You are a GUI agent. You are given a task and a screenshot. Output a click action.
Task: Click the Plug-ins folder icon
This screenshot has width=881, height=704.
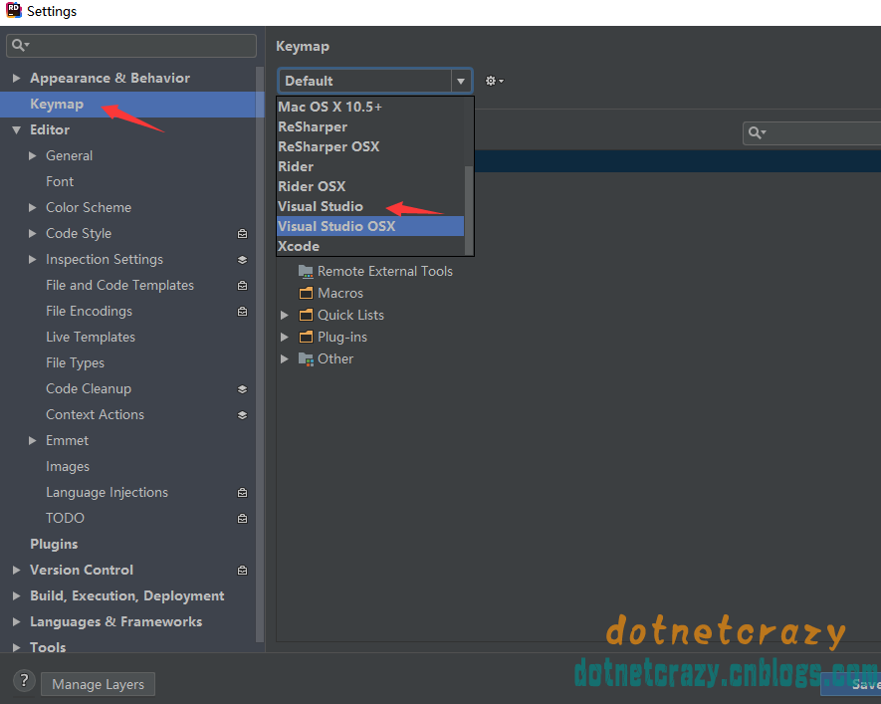[x=306, y=338]
